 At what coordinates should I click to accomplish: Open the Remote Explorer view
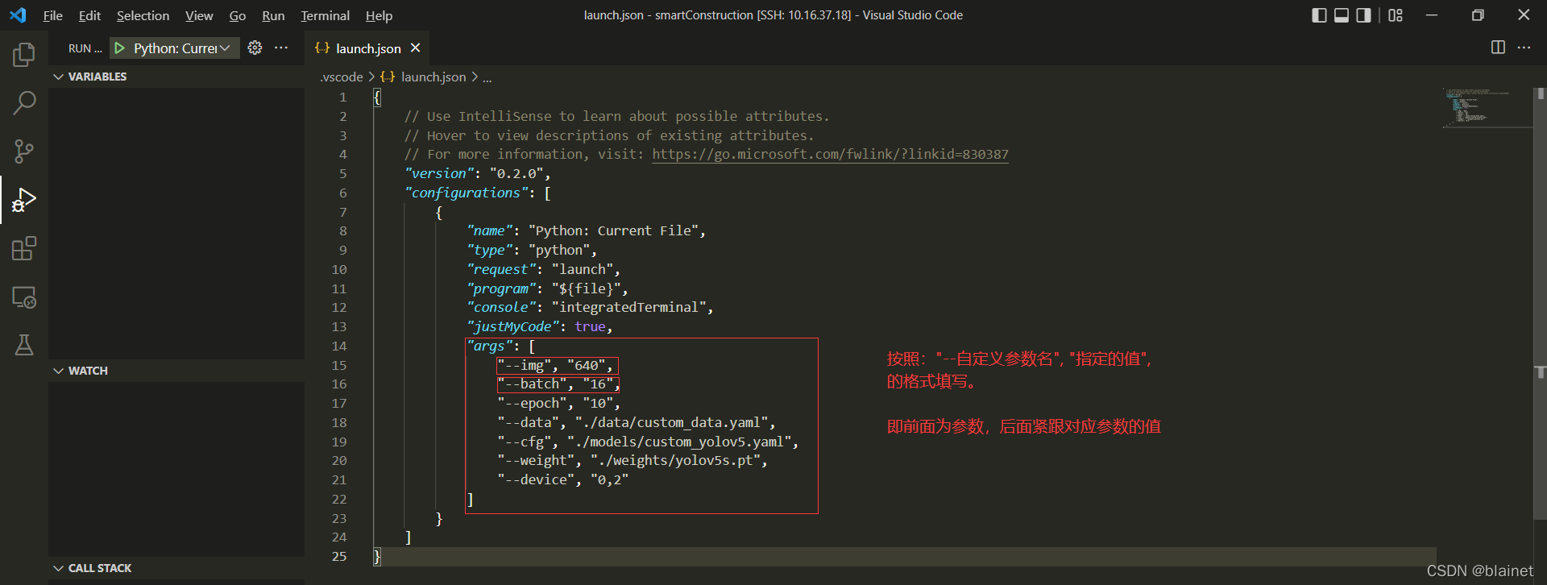[24, 297]
